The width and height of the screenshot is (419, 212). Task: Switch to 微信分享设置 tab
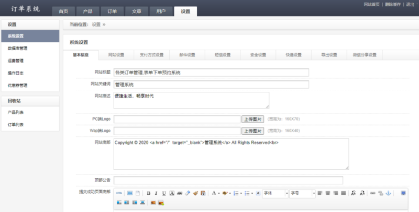tap(365, 55)
